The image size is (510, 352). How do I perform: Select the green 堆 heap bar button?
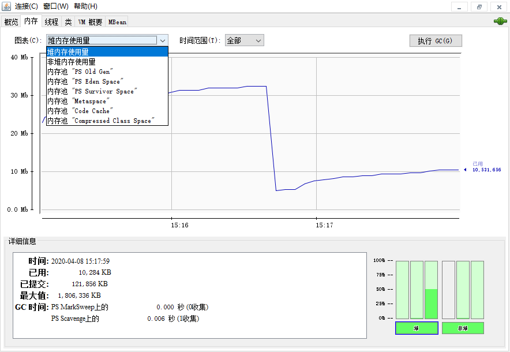(x=416, y=328)
